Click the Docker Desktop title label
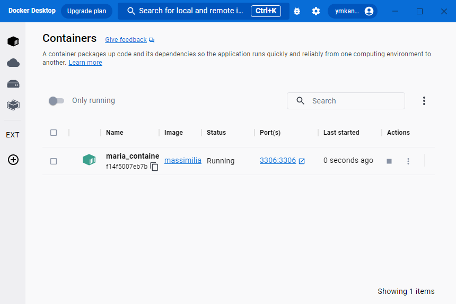Image resolution: width=456 pixels, height=304 pixels. [32, 11]
